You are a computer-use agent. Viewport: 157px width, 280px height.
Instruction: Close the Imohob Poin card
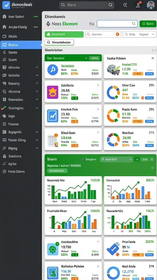[x=98, y=109]
